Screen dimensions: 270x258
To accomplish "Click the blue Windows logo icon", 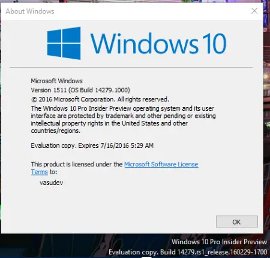I will point(64,43).
